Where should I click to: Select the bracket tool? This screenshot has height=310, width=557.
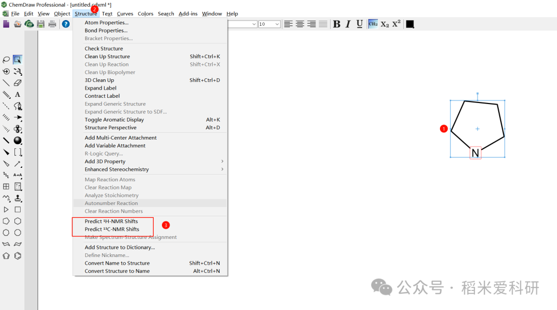click(18, 152)
